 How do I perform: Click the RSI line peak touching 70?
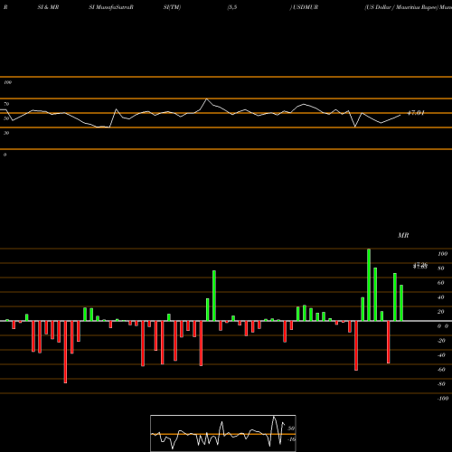[x=207, y=99]
